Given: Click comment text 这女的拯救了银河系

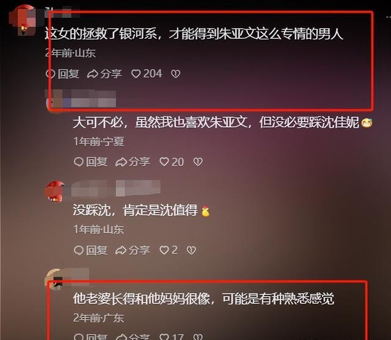Looking at the screenshot, I should coord(101,33).
